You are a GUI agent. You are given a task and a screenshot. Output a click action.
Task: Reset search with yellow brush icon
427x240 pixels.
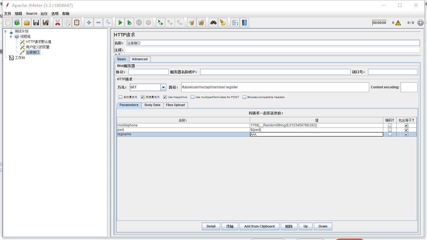[223, 22]
